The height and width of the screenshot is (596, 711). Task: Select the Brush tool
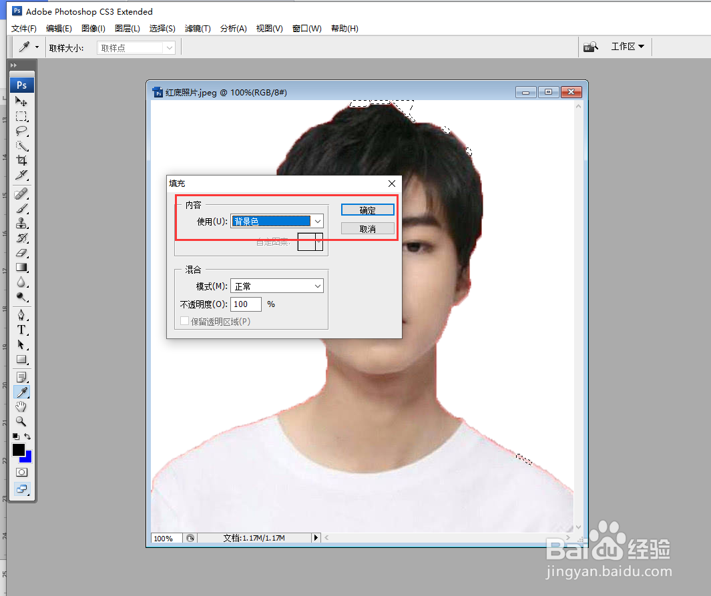tap(21, 207)
